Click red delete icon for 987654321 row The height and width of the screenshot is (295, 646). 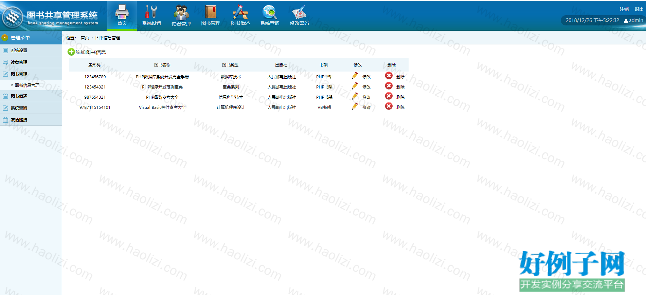[389, 96]
